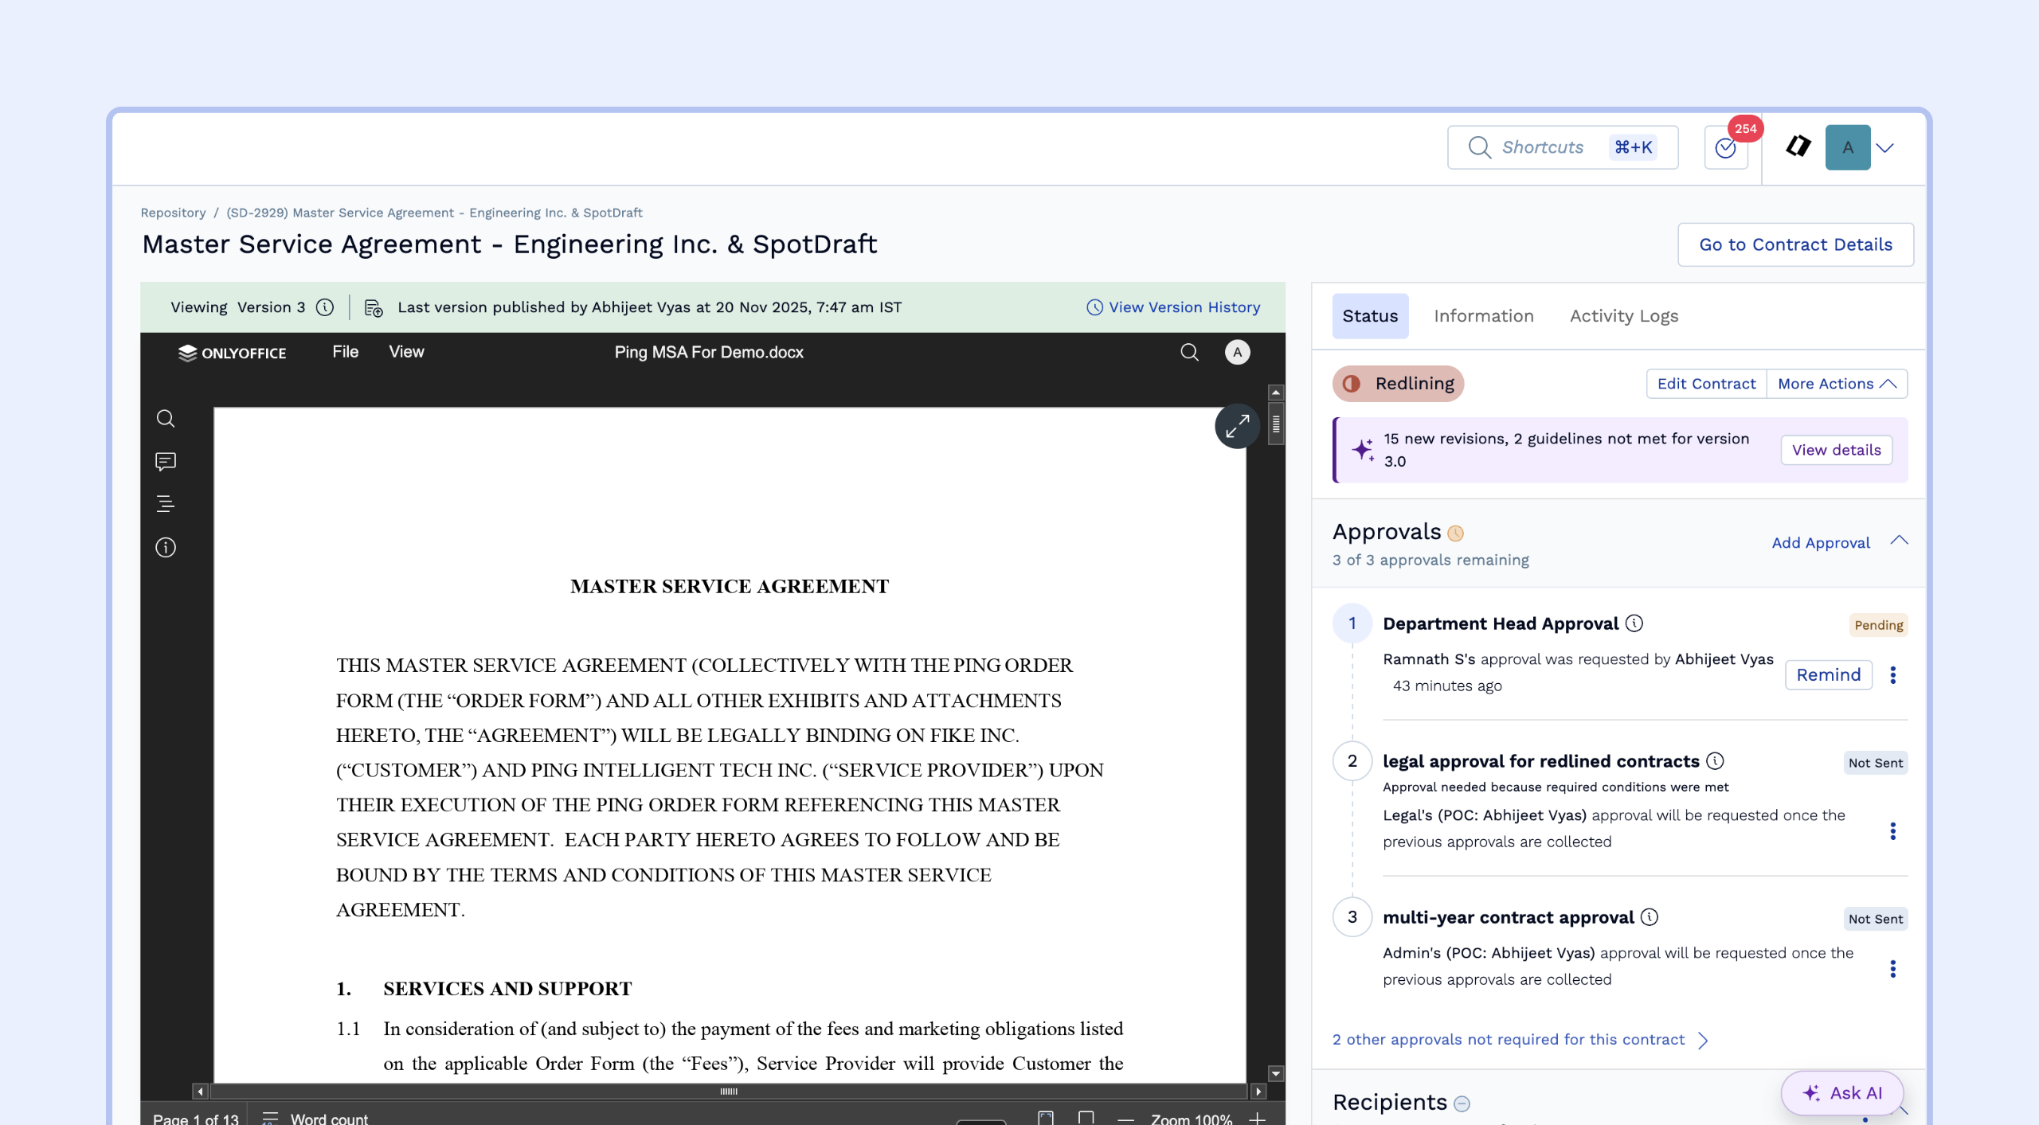Collapse the Approvals section chevron
The width and height of the screenshot is (2039, 1125).
pyautogui.click(x=1899, y=541)
